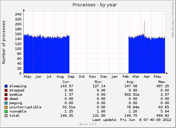Viewport: 176px width, 128px height.
Task: Click the 'Jul' x-axis label
Action: tap(49, 77)
